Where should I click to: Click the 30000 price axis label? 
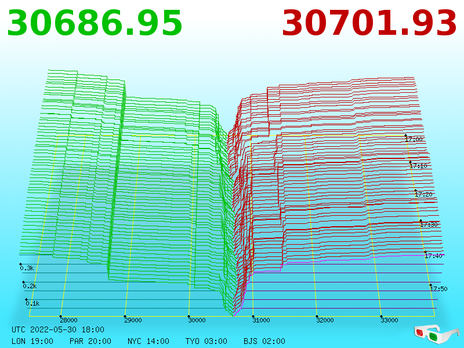click(x=197, y=320)
